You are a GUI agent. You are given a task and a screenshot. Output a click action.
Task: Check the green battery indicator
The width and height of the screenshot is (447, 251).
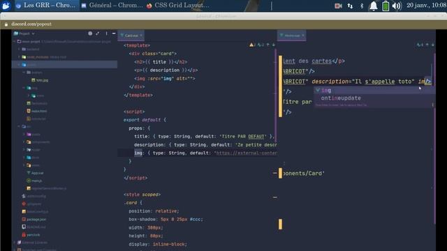point(386,6)
